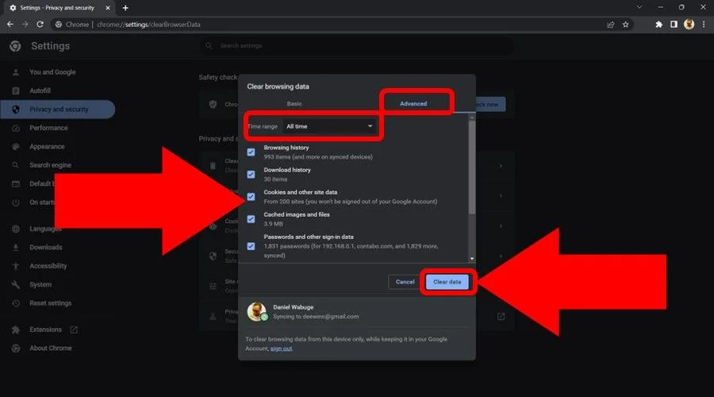Toggle the Download history checkbox

click(x=251, y=174)
